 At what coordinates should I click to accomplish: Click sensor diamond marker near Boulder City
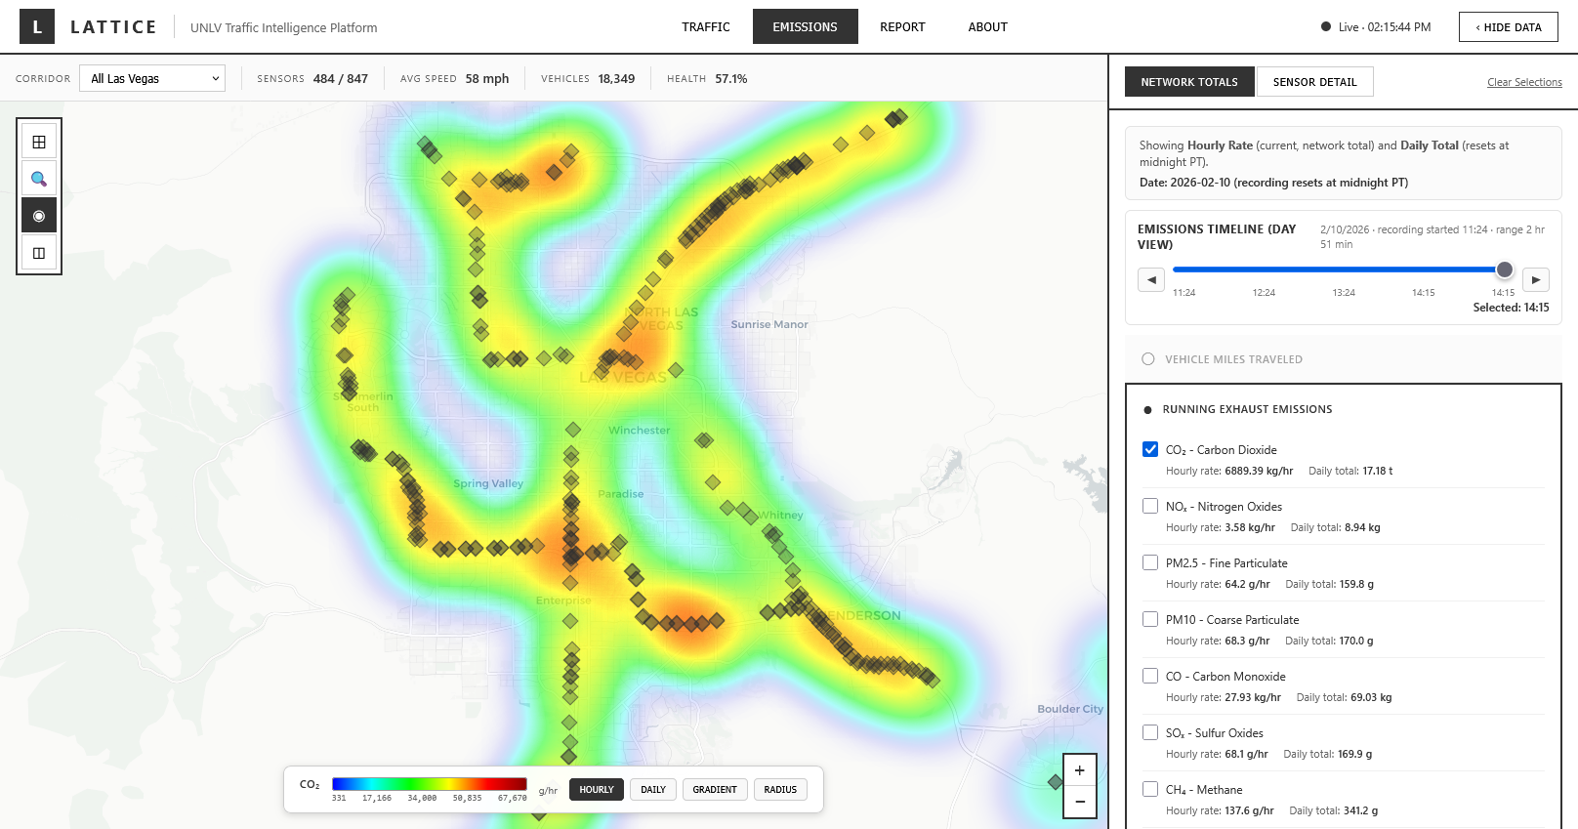tap(1055, 782)
